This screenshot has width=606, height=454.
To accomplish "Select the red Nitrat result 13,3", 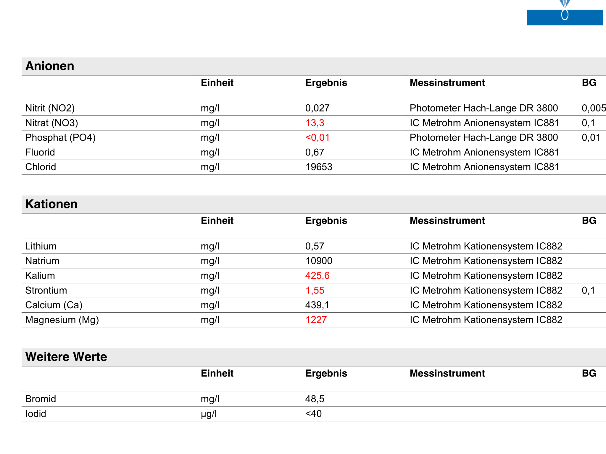I will tap(315, 123).
